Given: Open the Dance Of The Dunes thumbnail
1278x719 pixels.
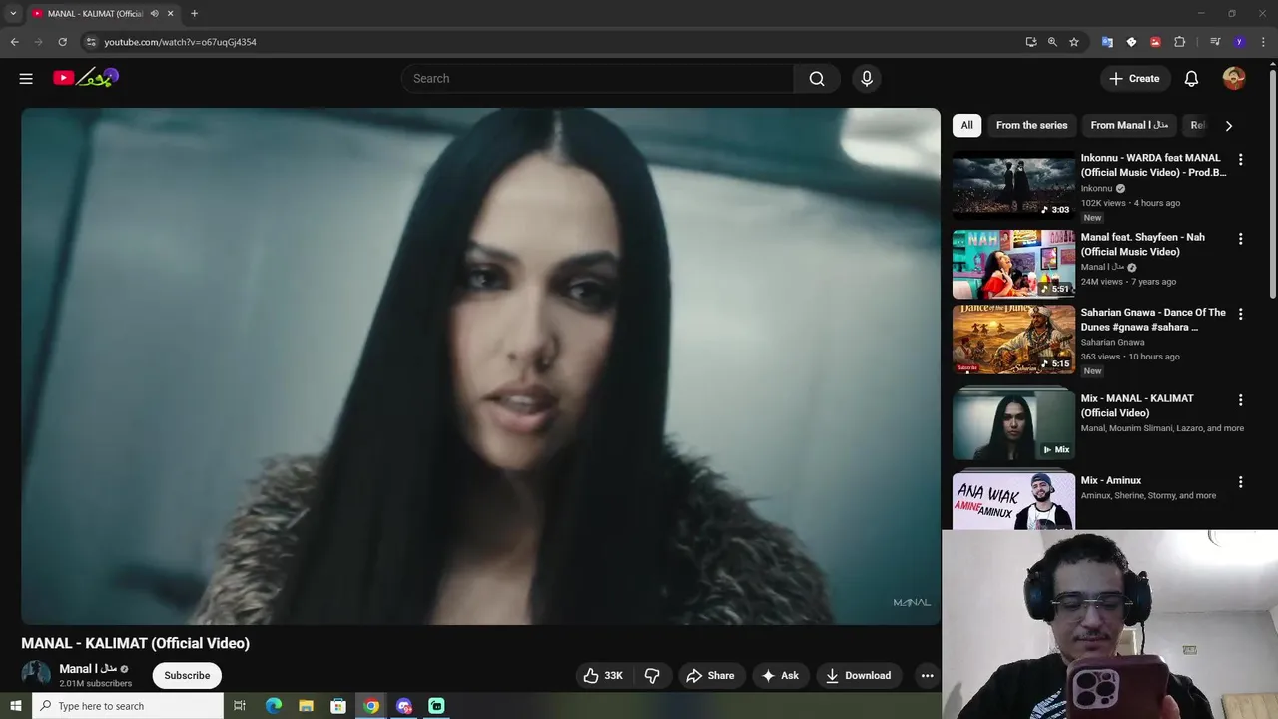Looking at the screenshot, I should (1013, 339).
